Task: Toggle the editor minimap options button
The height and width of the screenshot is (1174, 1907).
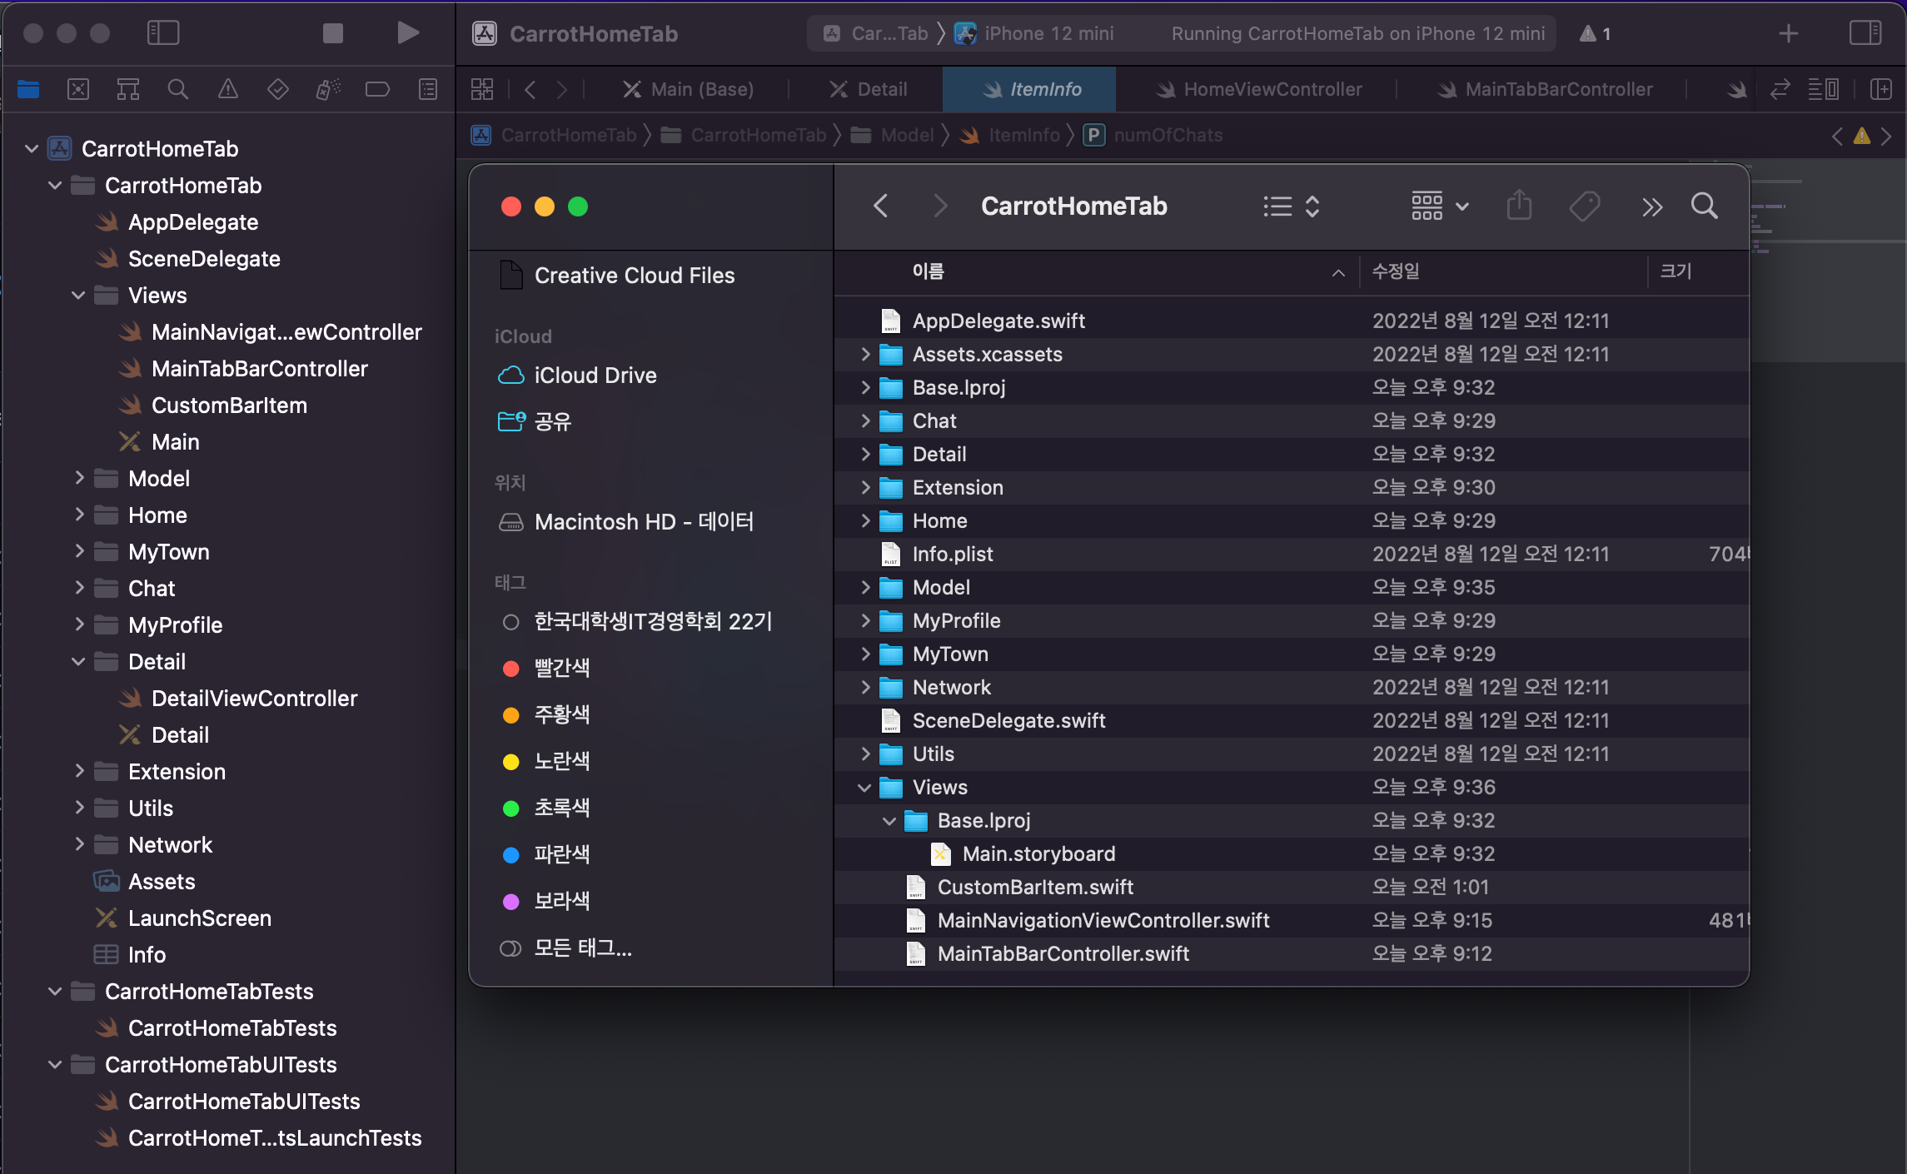Action: 1823,89
